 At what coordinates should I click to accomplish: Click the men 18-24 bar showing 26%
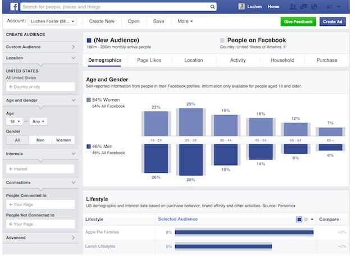[x=156, y=158]
